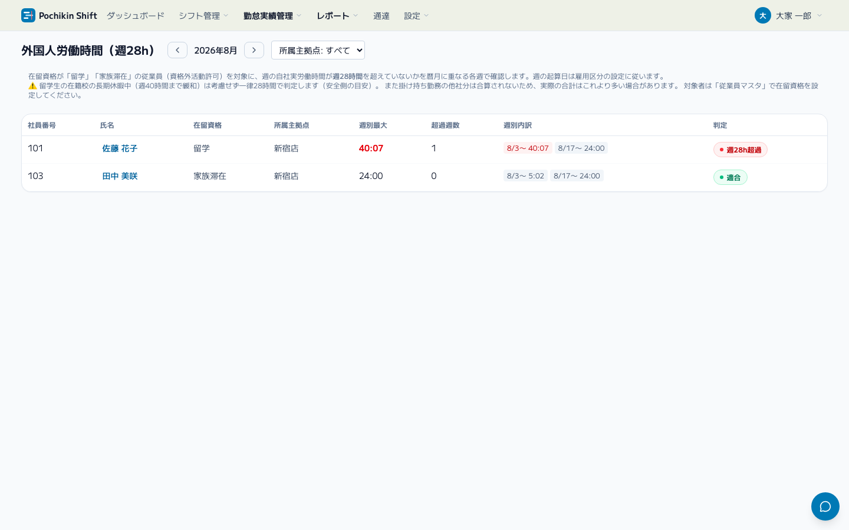Screen dimensions: 849x530
Task: Open the 所属主拠点 filter dropdown
Action: pyautogui.click(x=318, y=50)
